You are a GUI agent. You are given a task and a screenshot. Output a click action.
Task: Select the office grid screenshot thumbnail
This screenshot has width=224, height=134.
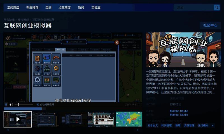[101, 119]
